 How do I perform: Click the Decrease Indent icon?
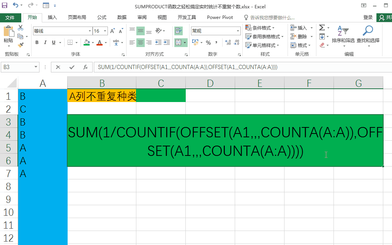[x=158, y=42]
